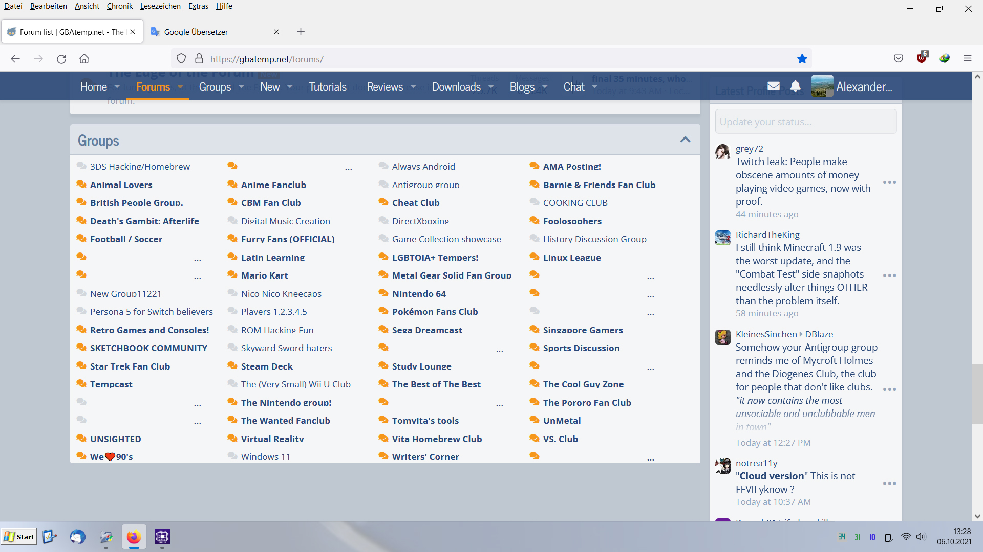Open the Steam Deck group

tap(267, 366)
